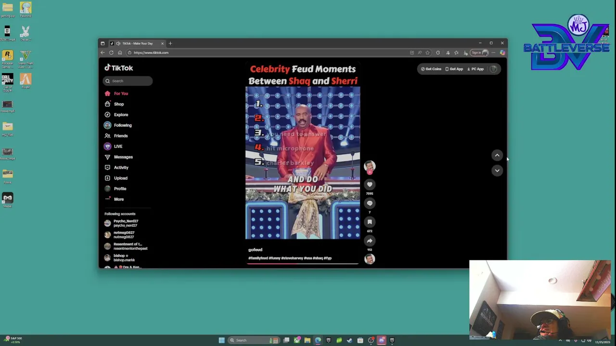The image size is (616, 346).
Task: Open Rockstar Games launcher desktop icon
Action: point(7,60)
